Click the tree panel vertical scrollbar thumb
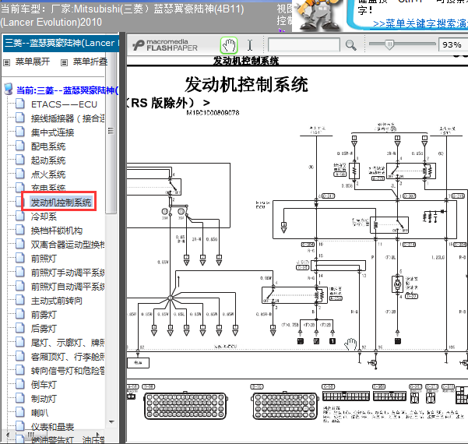Viewport: 468px width, 444px height. [x=111, y=133]
